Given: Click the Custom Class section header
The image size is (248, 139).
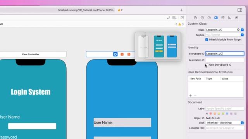Looking at the screenshot, I should pos(197,24).
